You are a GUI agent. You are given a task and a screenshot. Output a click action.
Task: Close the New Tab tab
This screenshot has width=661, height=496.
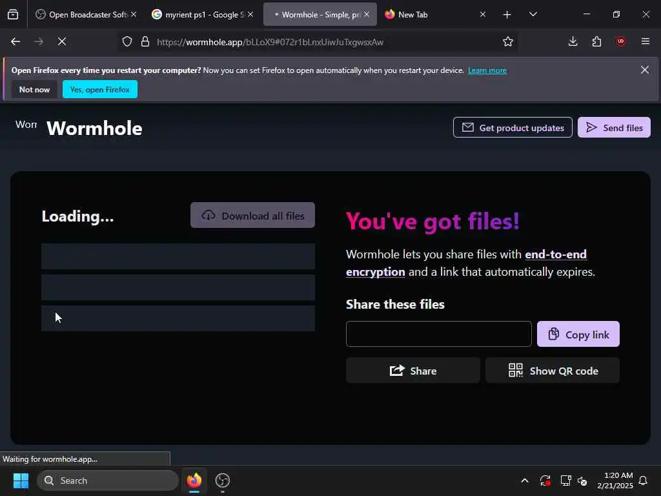tap(483, 14)
